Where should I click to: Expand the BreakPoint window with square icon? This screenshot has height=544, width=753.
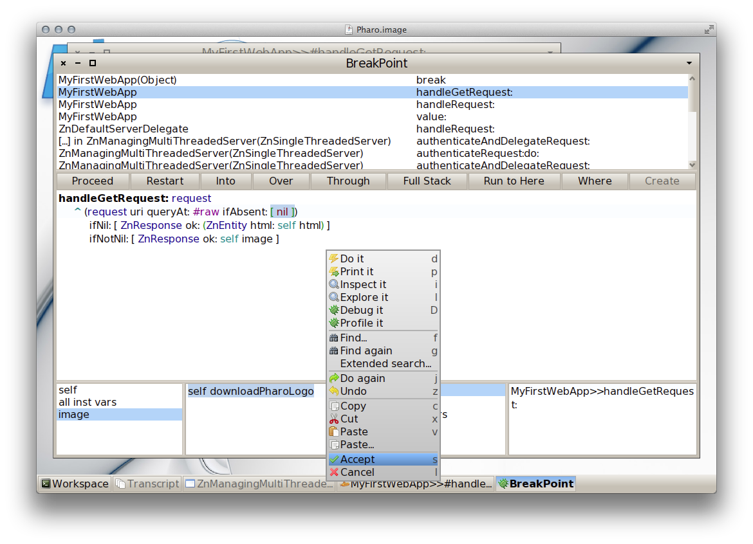93,63
